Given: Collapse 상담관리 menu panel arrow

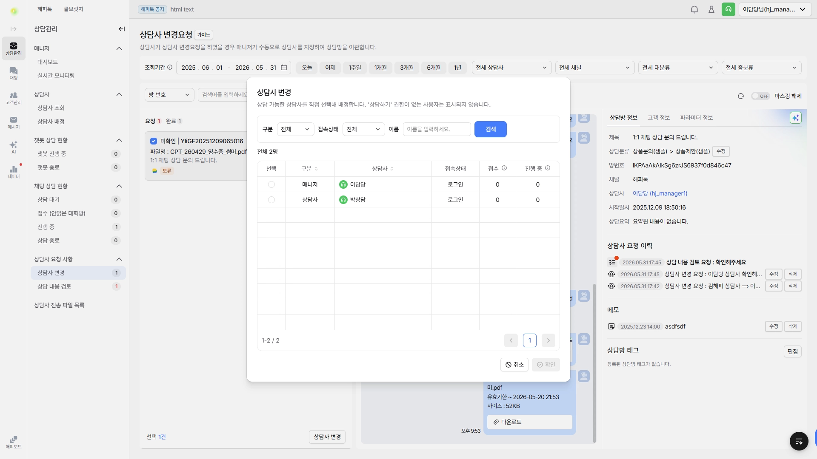Looking at the screenshot, I should coord(122,29).
